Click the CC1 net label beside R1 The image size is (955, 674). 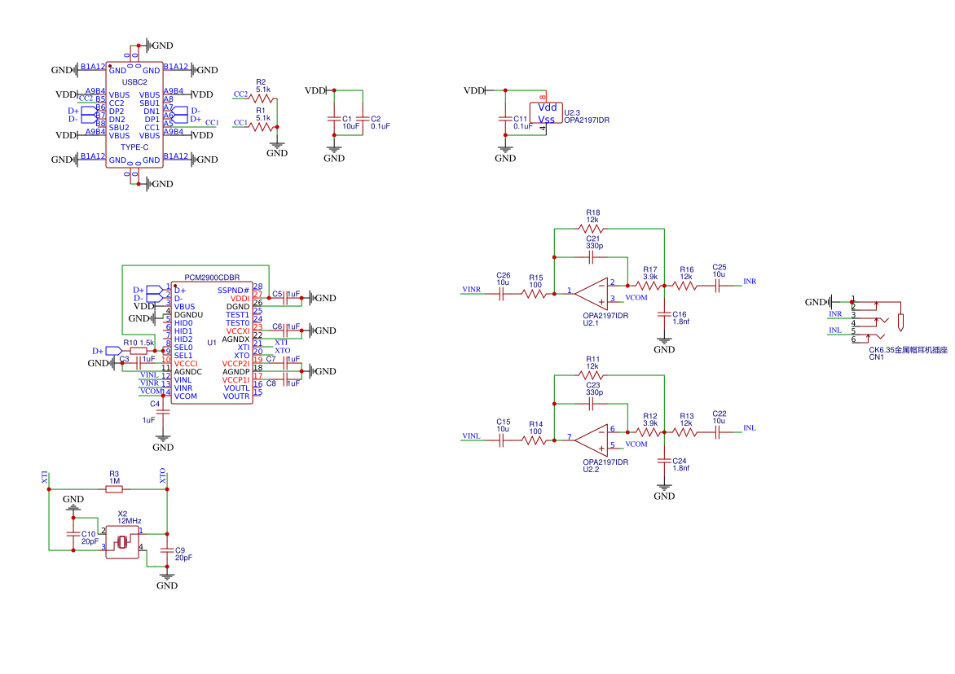point(240,123)
